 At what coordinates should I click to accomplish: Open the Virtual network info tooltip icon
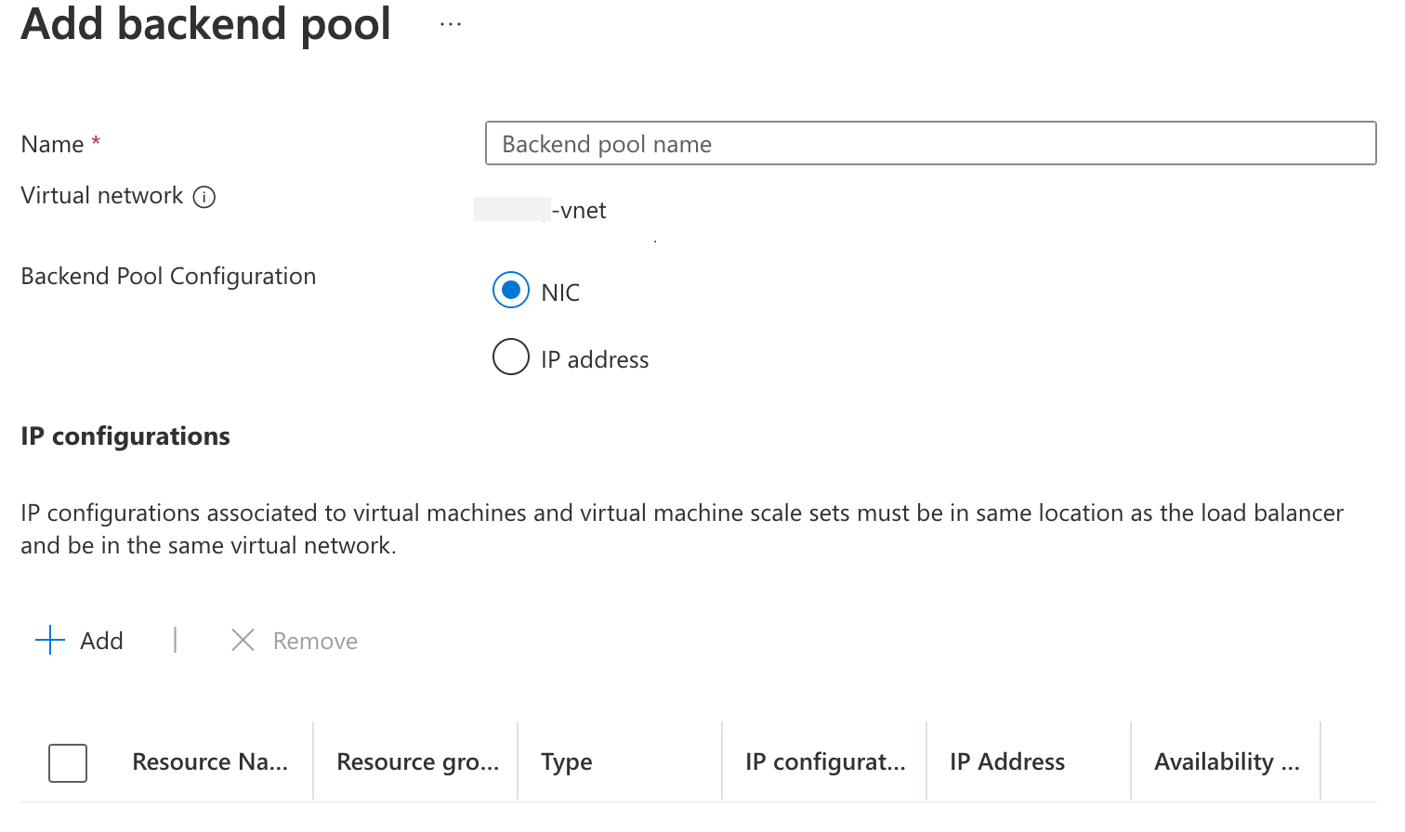point(204,196)
